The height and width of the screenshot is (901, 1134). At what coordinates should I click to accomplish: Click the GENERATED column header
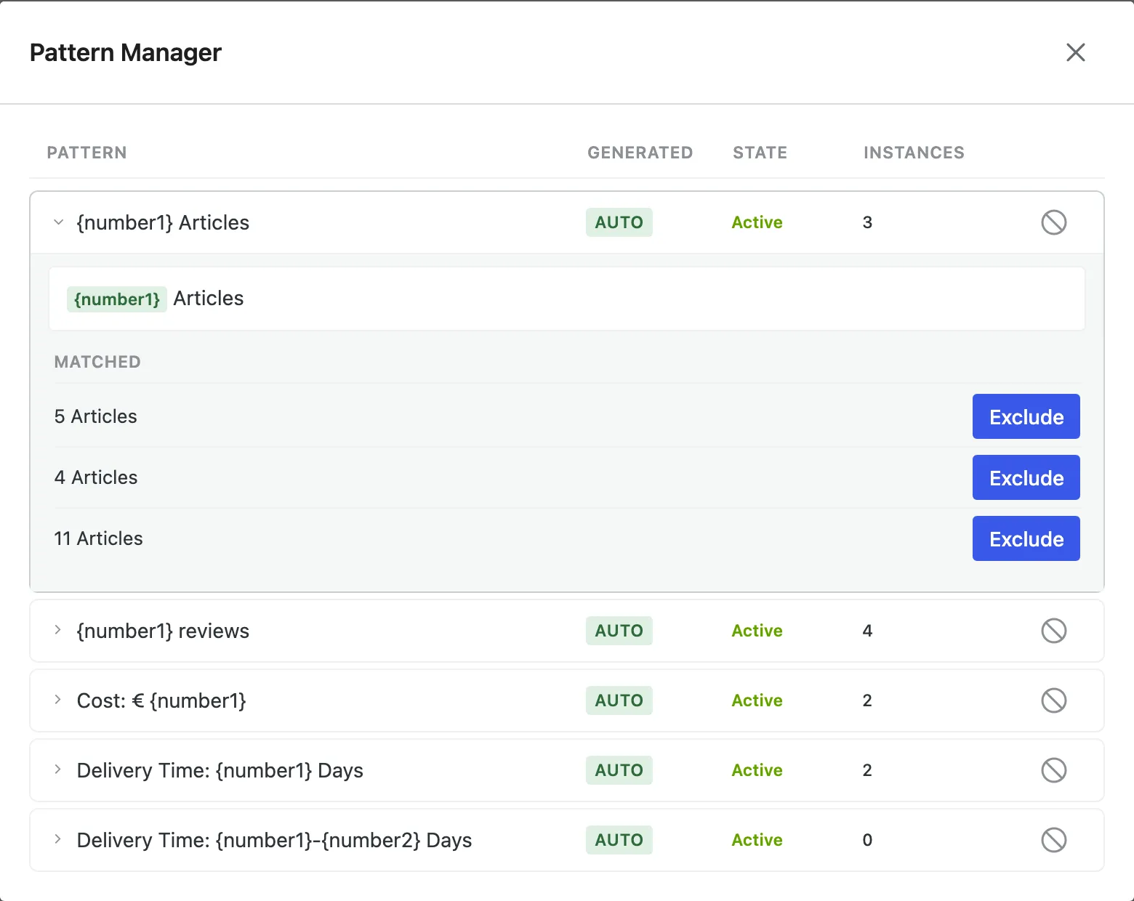click(x=640, y=153)
